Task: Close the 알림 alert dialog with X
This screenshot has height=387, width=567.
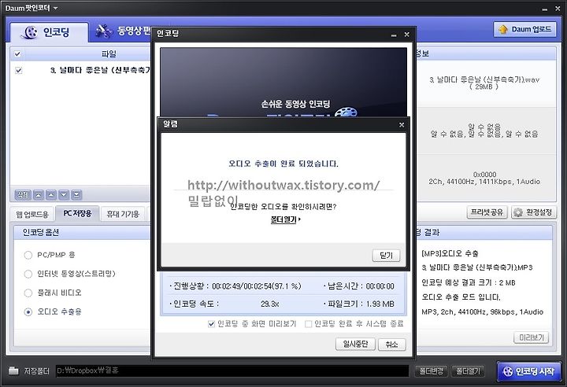Action: tap(402, 124)
